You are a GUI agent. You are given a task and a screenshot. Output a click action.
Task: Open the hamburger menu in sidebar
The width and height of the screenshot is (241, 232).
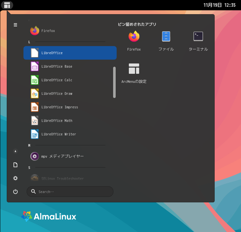point(15,25)
